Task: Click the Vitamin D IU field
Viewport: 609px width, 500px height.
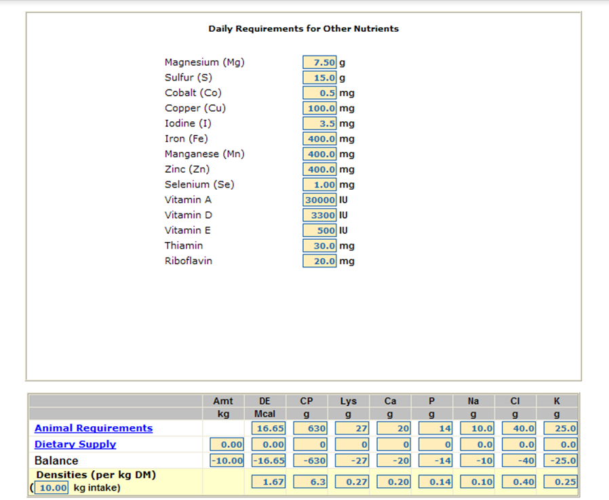Action: [x=319, y=215]
